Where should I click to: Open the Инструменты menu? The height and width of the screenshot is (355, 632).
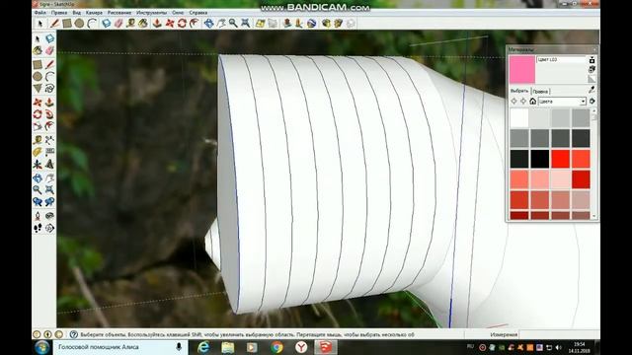coord(151,13)
